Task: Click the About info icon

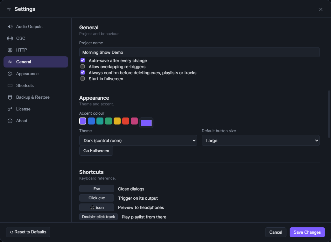Action: tap(10, 121)
